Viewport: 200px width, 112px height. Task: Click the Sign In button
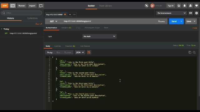click(171, 6)
